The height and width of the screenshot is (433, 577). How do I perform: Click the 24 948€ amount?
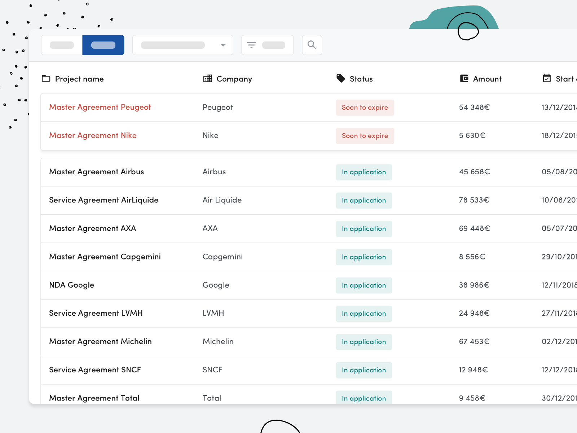[x=474, y=314]
